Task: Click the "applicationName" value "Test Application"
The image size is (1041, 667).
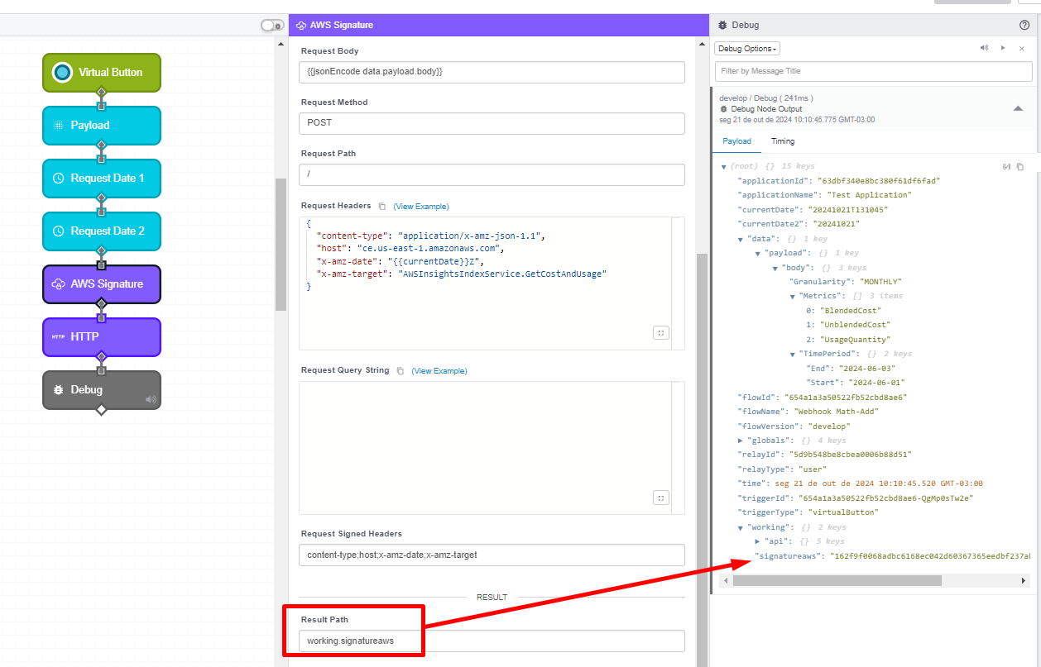Action: pos(869,196)
